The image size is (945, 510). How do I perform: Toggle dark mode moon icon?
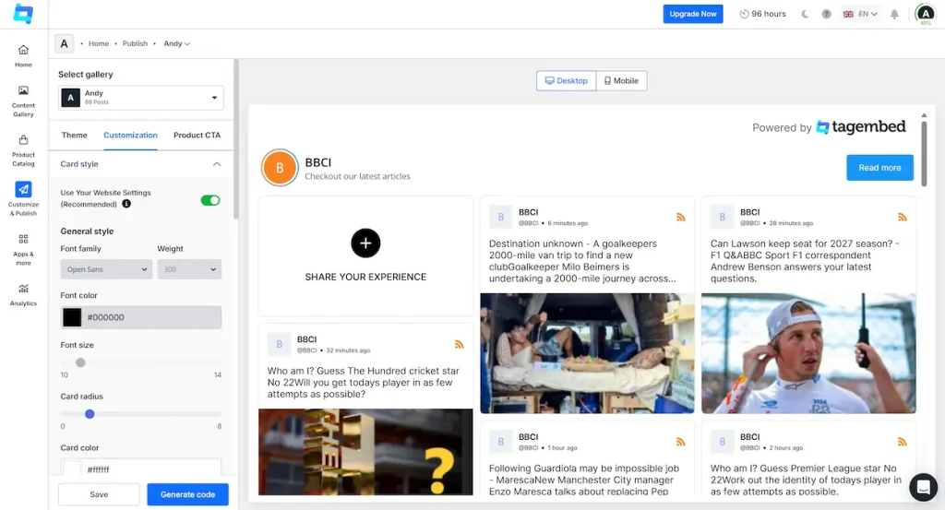805,14
